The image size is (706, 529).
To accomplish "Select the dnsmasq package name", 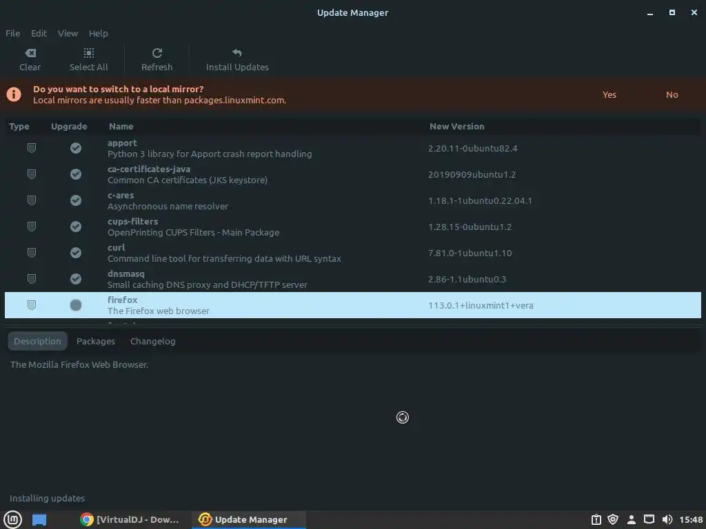I will click(x=126, y=273).
